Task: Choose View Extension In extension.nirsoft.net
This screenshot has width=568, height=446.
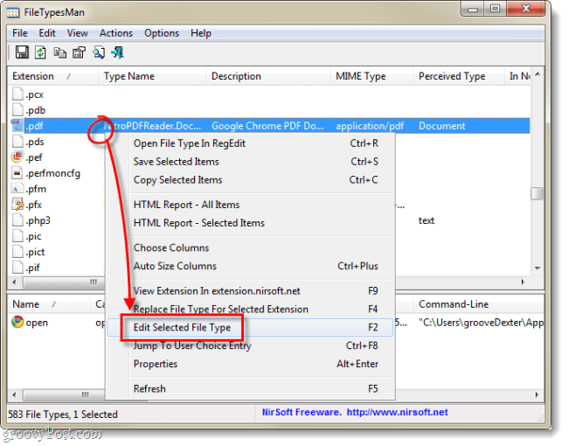Action: coord(250,291)
